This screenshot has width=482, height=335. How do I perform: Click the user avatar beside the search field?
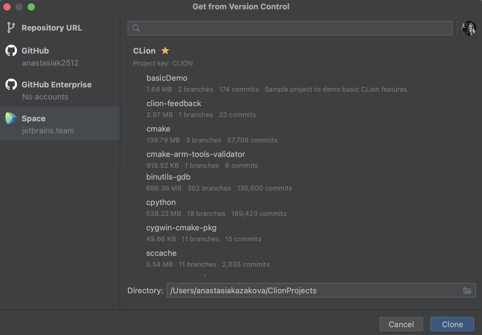tap(469, 28)
